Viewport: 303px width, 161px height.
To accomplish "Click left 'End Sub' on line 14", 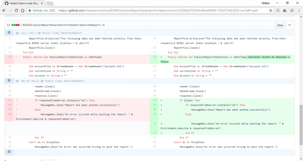I will pos(28,52).
